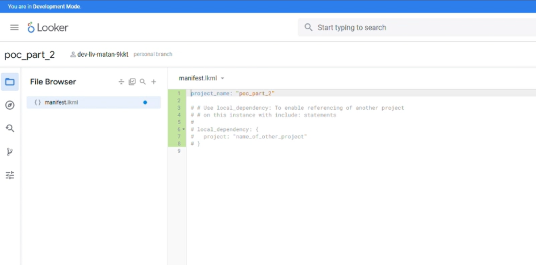Open the File Browser panel icon

coord(10,81)
